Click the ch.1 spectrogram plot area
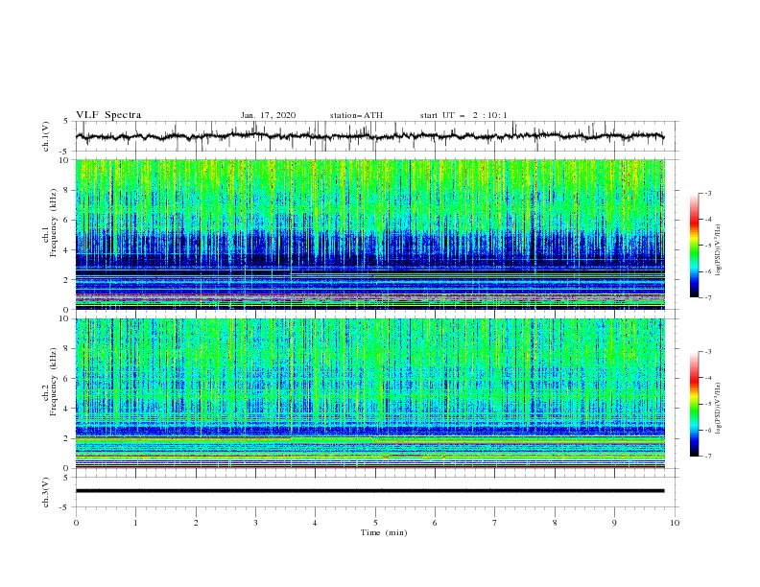The image size is (760, 587). coord(370,234)
